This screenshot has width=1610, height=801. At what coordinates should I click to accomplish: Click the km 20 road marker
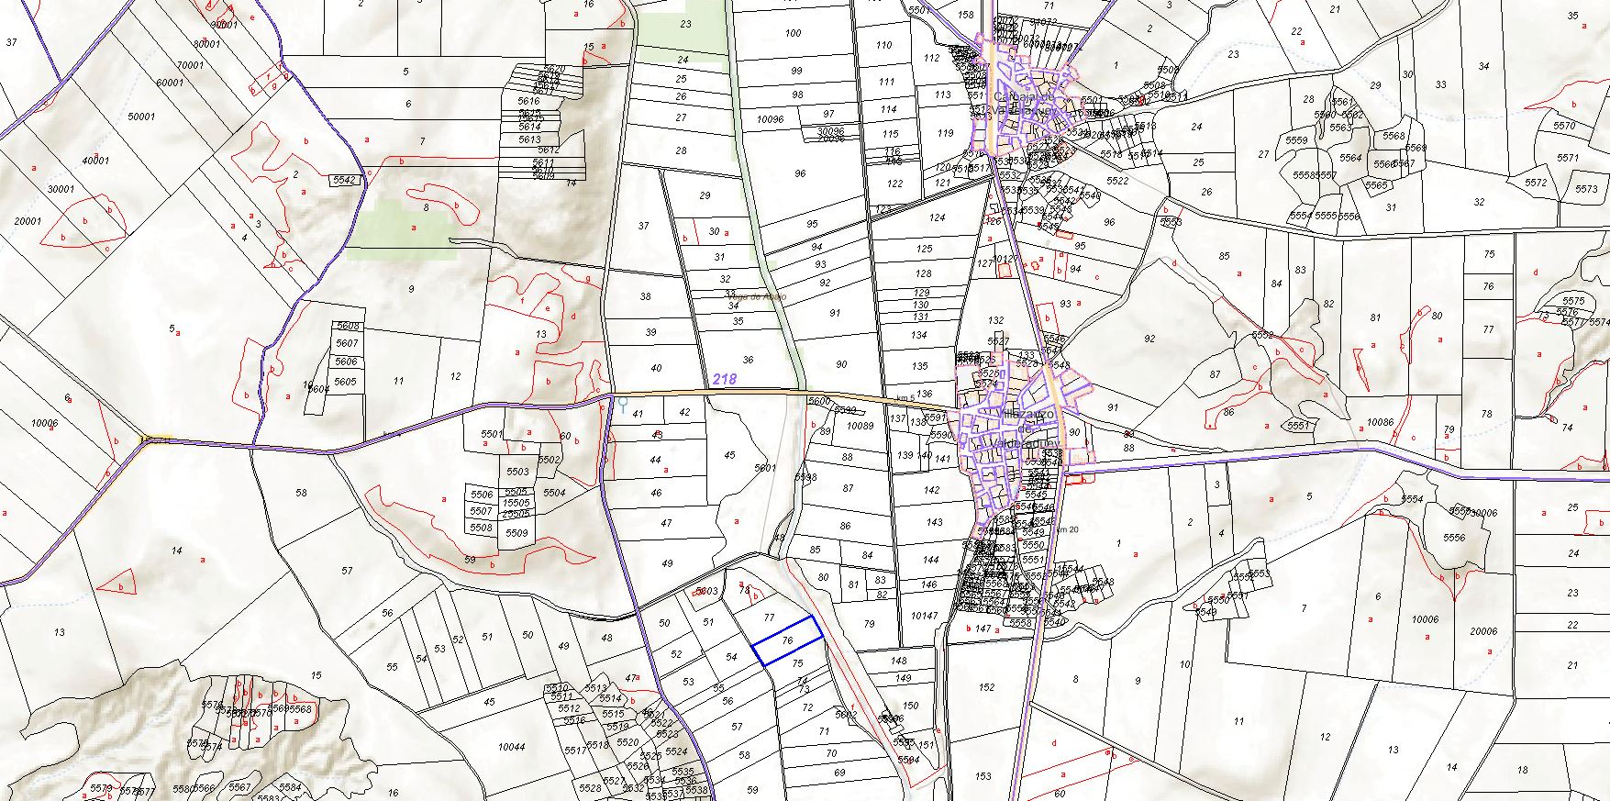(x=1067, y=529)
